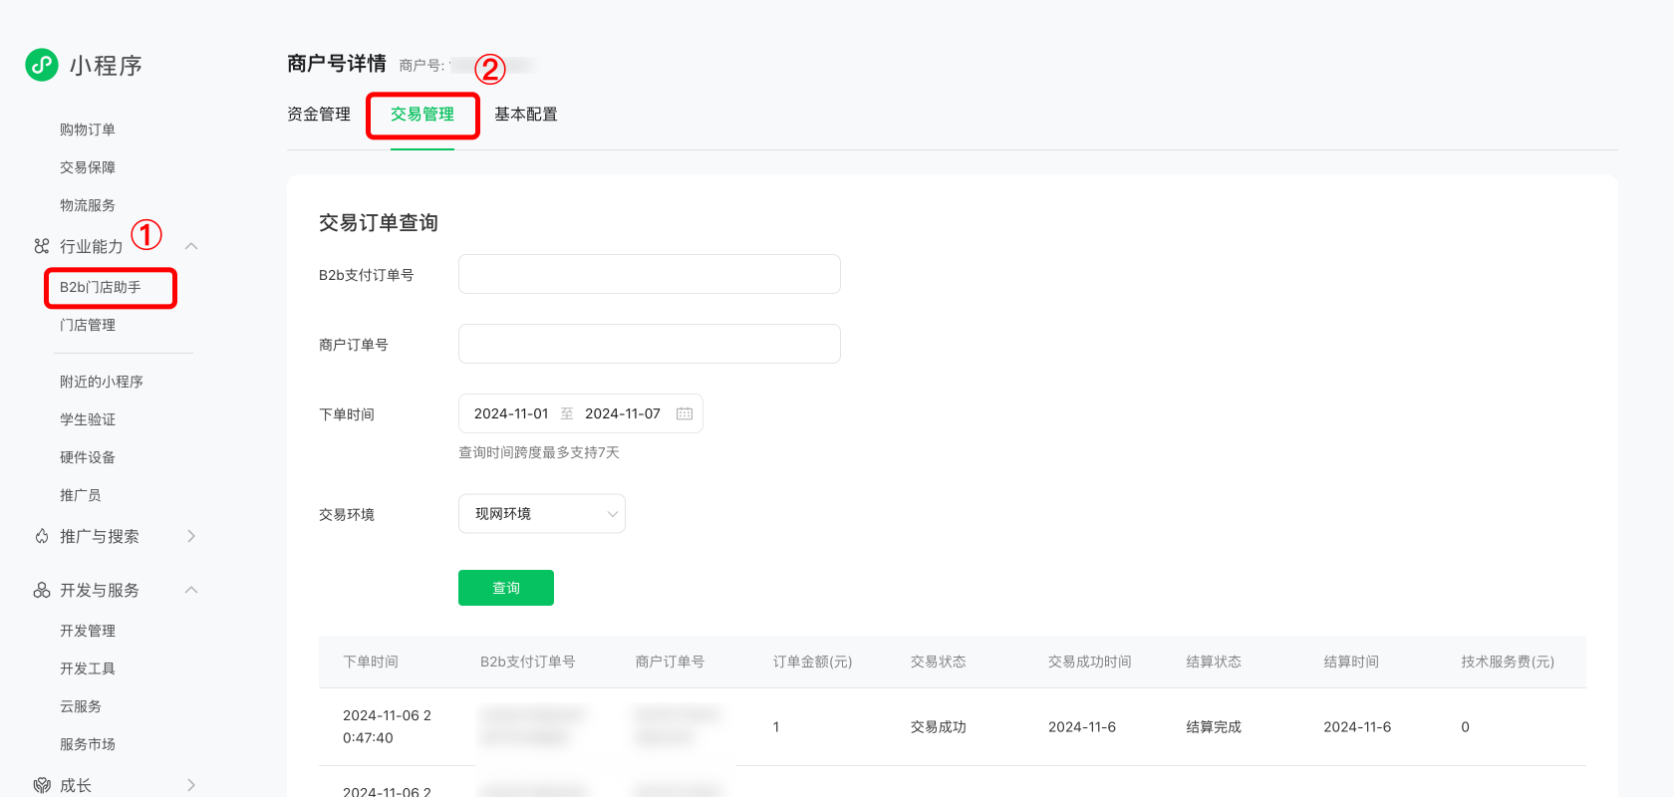
Task: Open 服务市场 in the sidebar
Action: [88, 744]
